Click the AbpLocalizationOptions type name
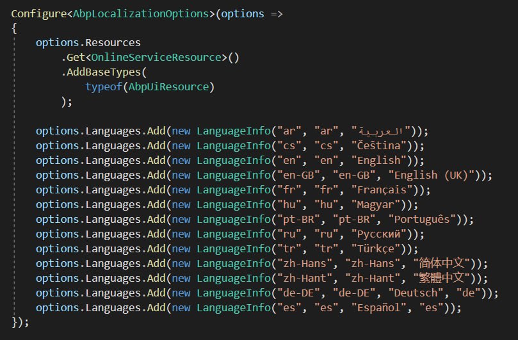Screen dimensions: 518x340 click(141, 14)
